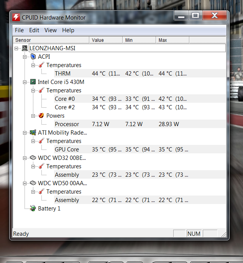Viewport: 243px width, 263px height.
Task: Click the NUM status bar indicator
Action: (x=194, y=233)
